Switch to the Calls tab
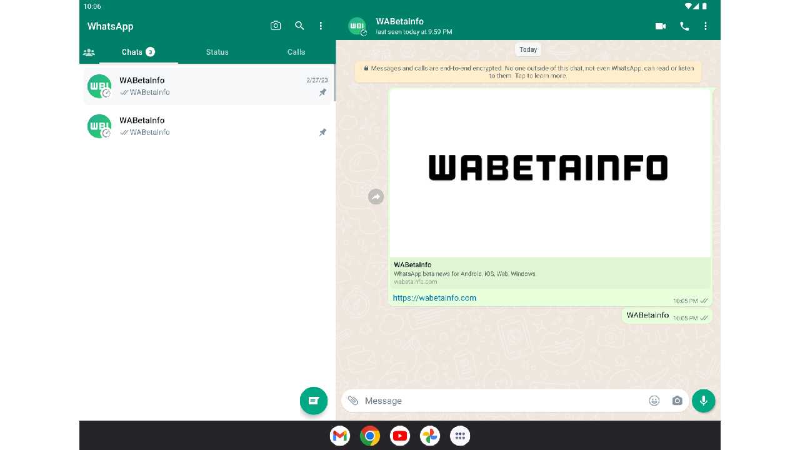 [x=296, y=52]
